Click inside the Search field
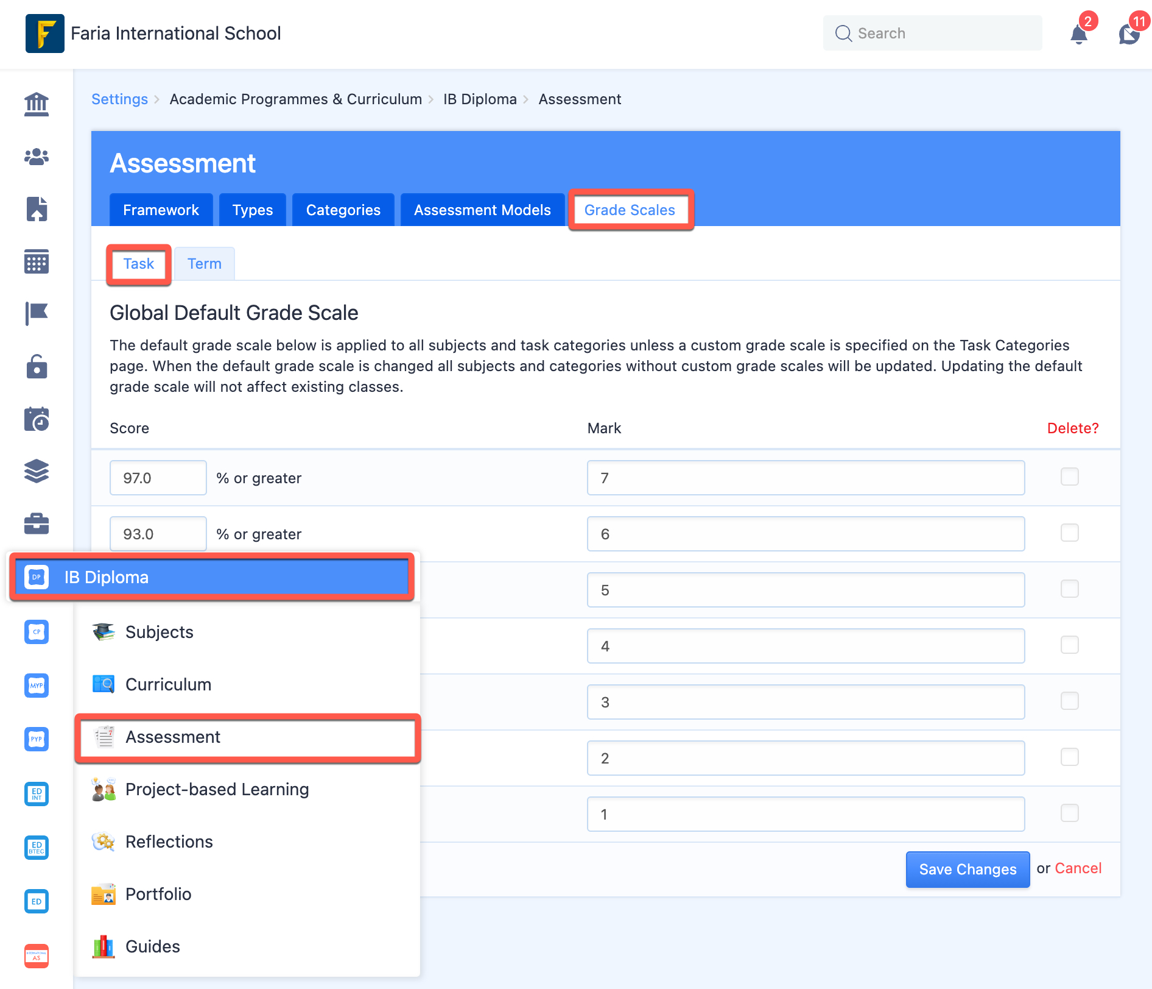This screenshot has width=1152, height=989. coord(932,33)
